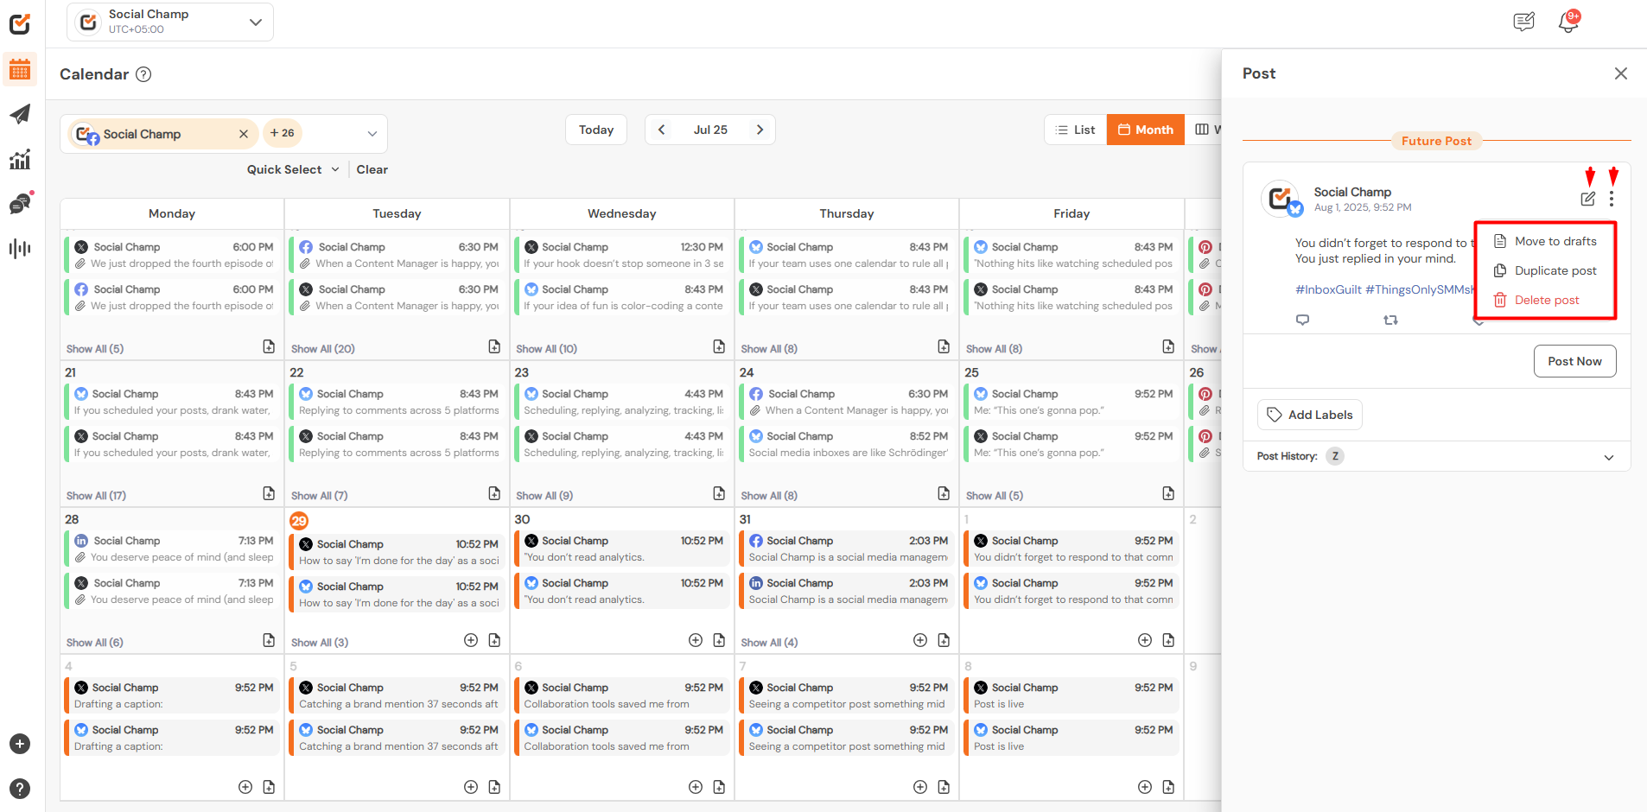
Task: Open Monday 6:00 PM X post card
Action: 173,255
